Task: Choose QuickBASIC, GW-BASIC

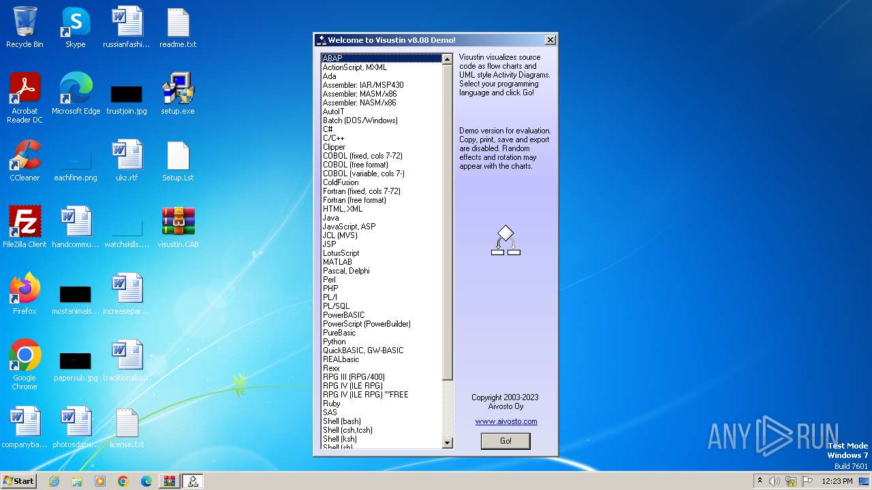Action: (x=381, y=350)
